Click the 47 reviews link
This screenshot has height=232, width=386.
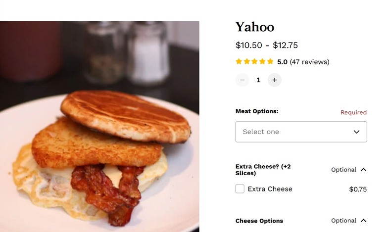click(x=309, y=62)
